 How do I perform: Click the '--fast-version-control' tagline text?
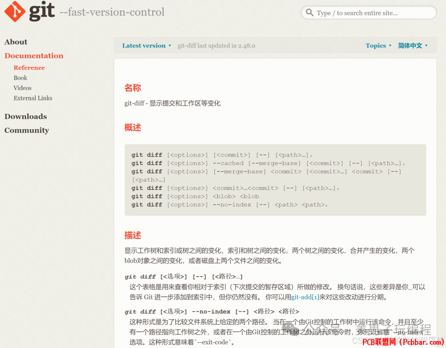(x=112, y=12)
